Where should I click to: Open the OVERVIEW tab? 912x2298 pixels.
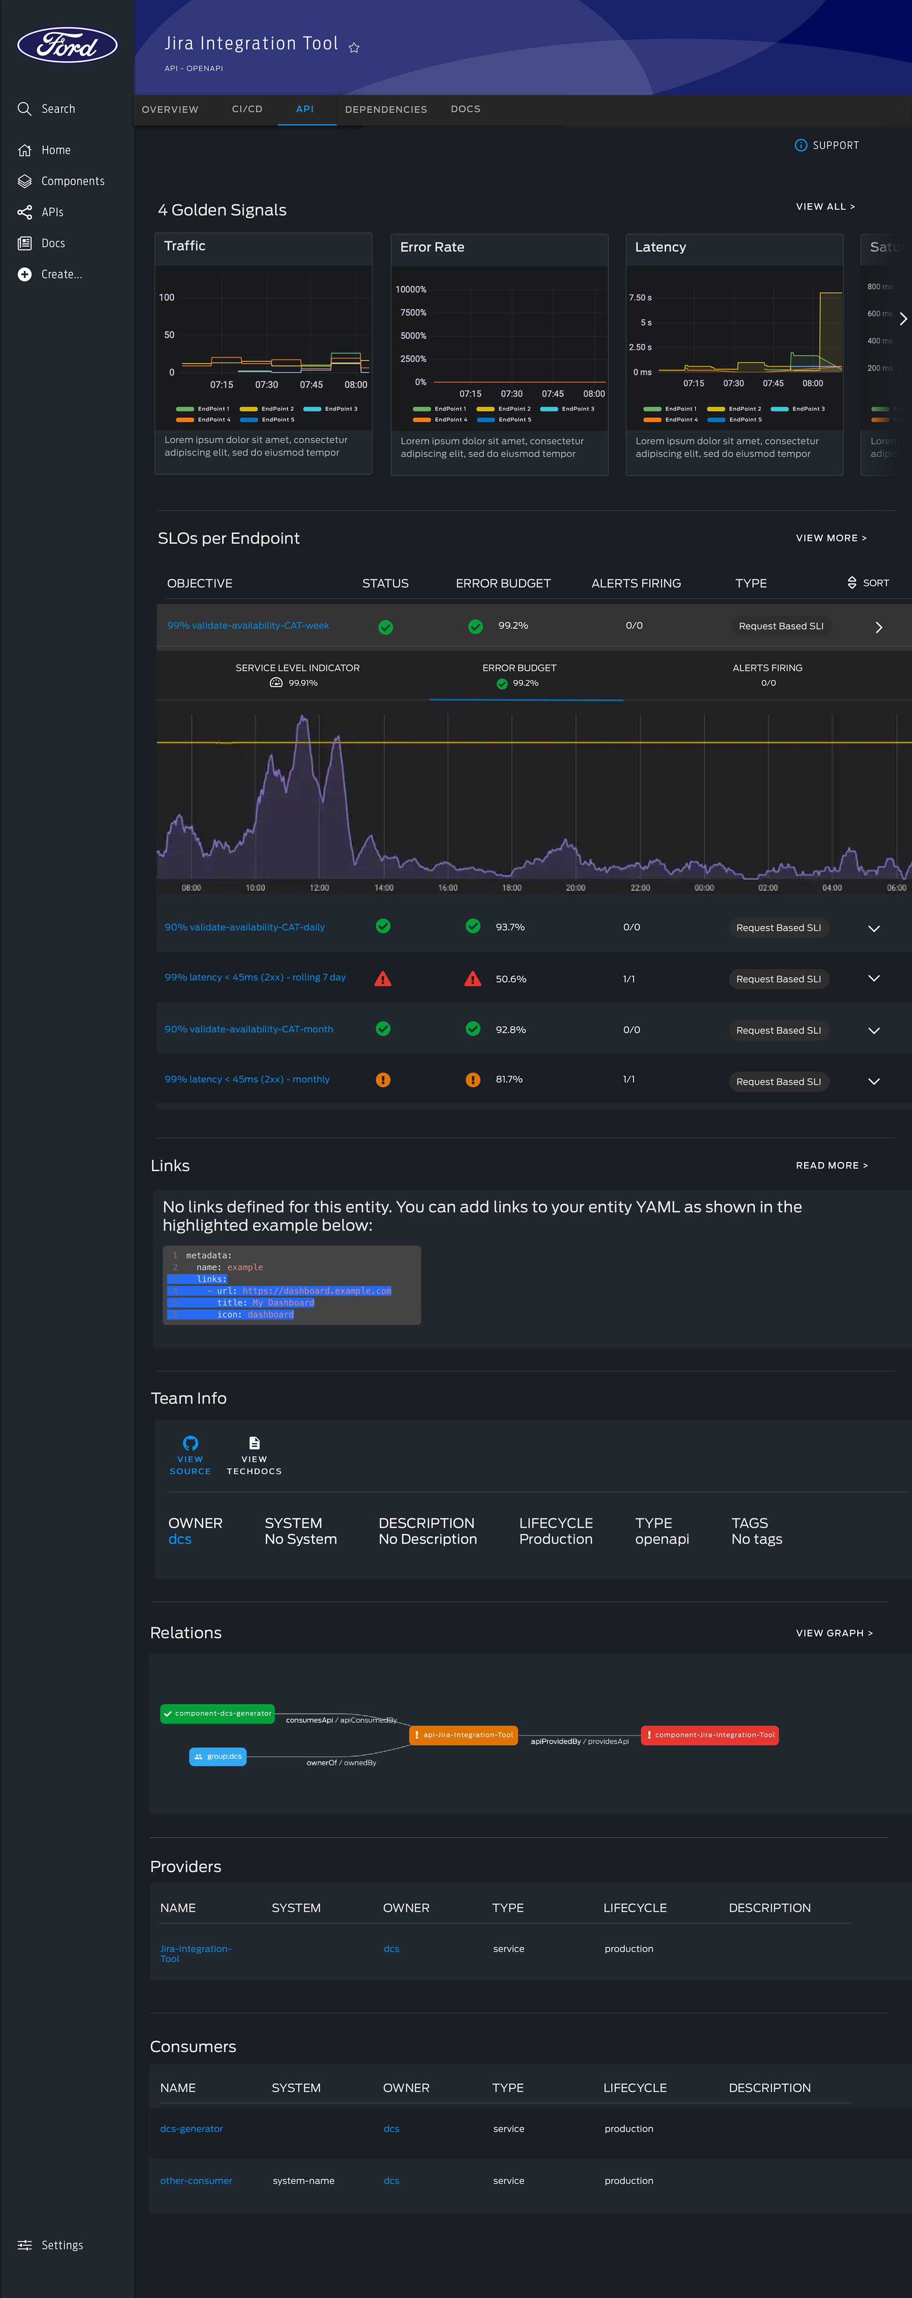point(170,110)
